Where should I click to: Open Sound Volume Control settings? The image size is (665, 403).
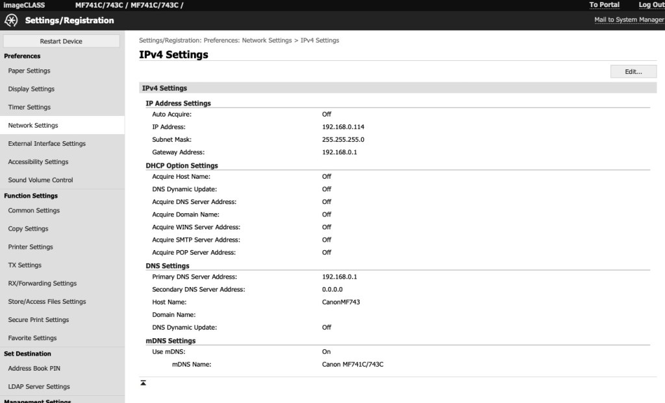point(40,180)
